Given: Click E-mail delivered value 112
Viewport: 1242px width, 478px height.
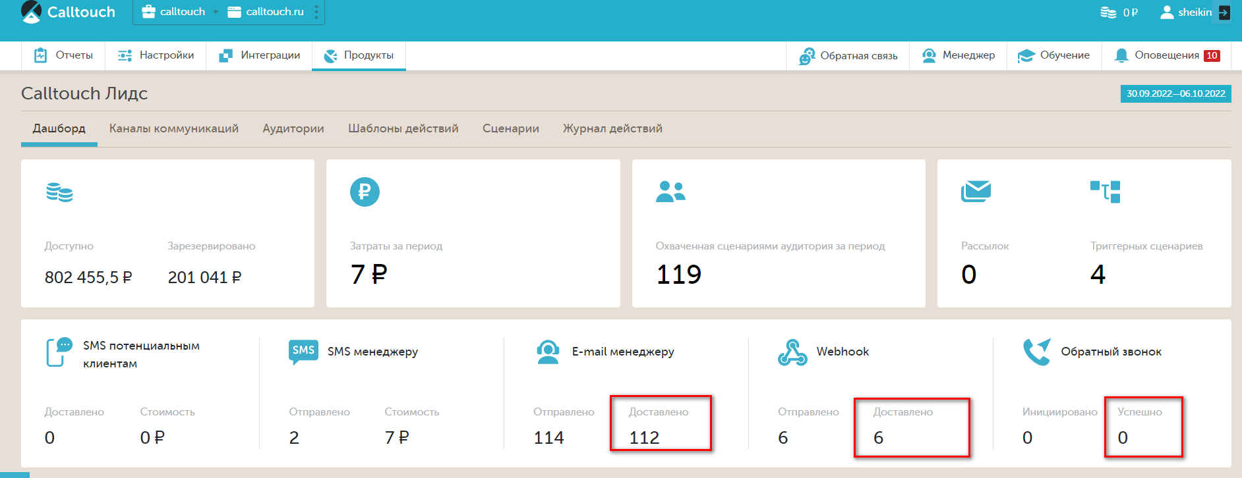Looking at the screenshot, I should [644, 438].
